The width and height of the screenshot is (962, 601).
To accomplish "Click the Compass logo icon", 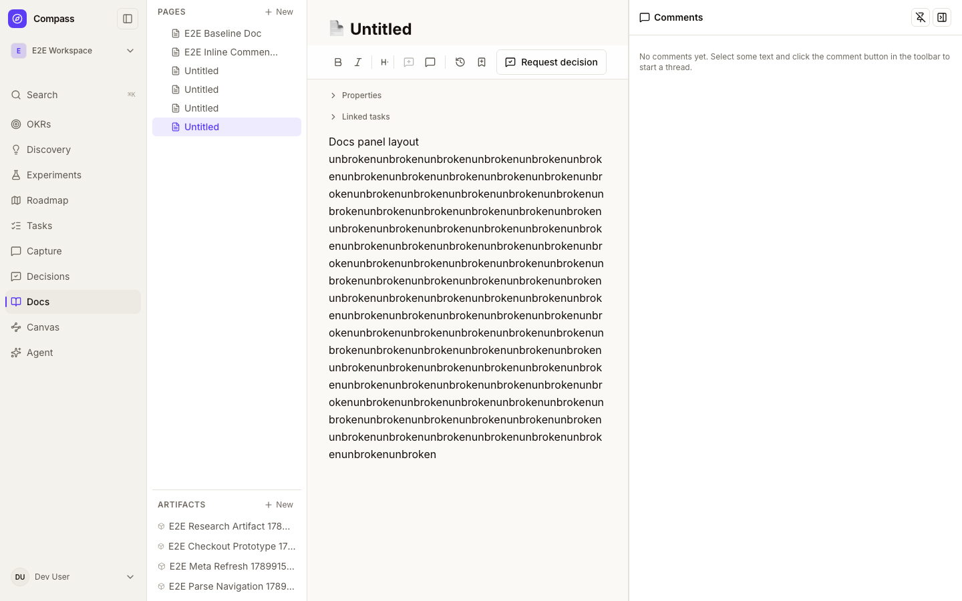I will tap(17, 19).
